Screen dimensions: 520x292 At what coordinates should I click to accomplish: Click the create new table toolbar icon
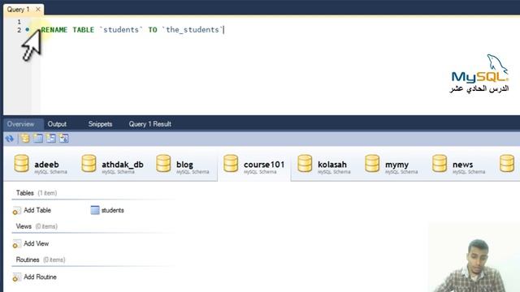(38, 139)
